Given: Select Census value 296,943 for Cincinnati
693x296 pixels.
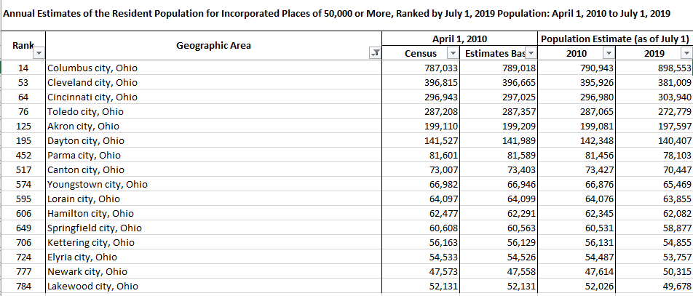Looking at the screenshot, I should [x=421, y=97].
